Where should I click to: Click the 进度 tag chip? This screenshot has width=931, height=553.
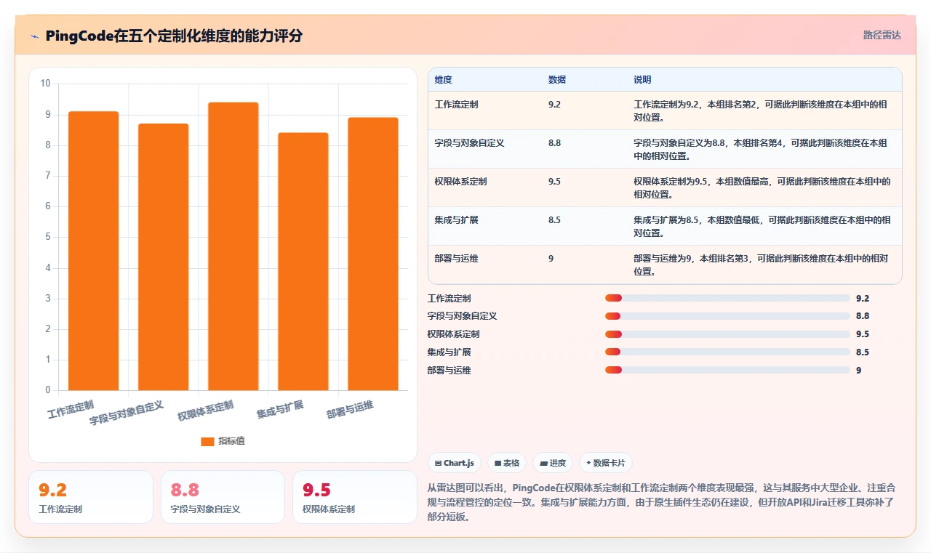click(553, 463)
